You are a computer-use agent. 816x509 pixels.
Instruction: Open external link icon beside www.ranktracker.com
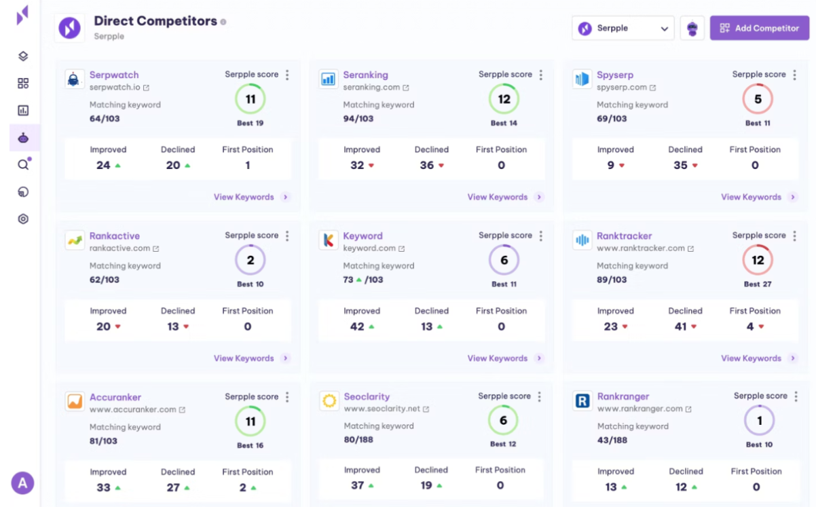[691, 249]
